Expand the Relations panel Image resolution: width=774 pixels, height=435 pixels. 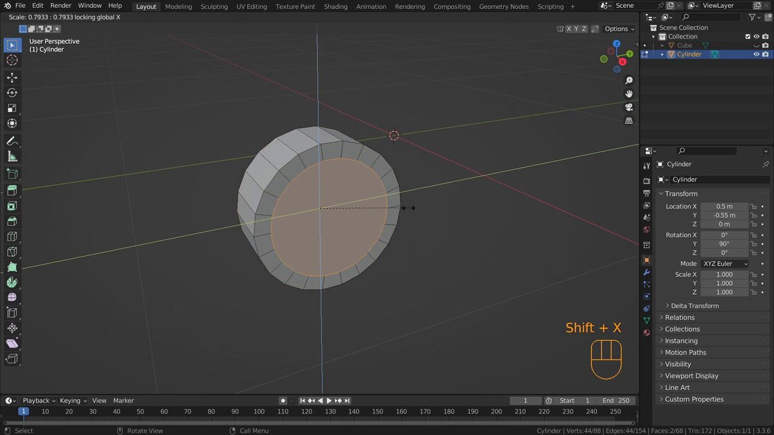point(680,317)
